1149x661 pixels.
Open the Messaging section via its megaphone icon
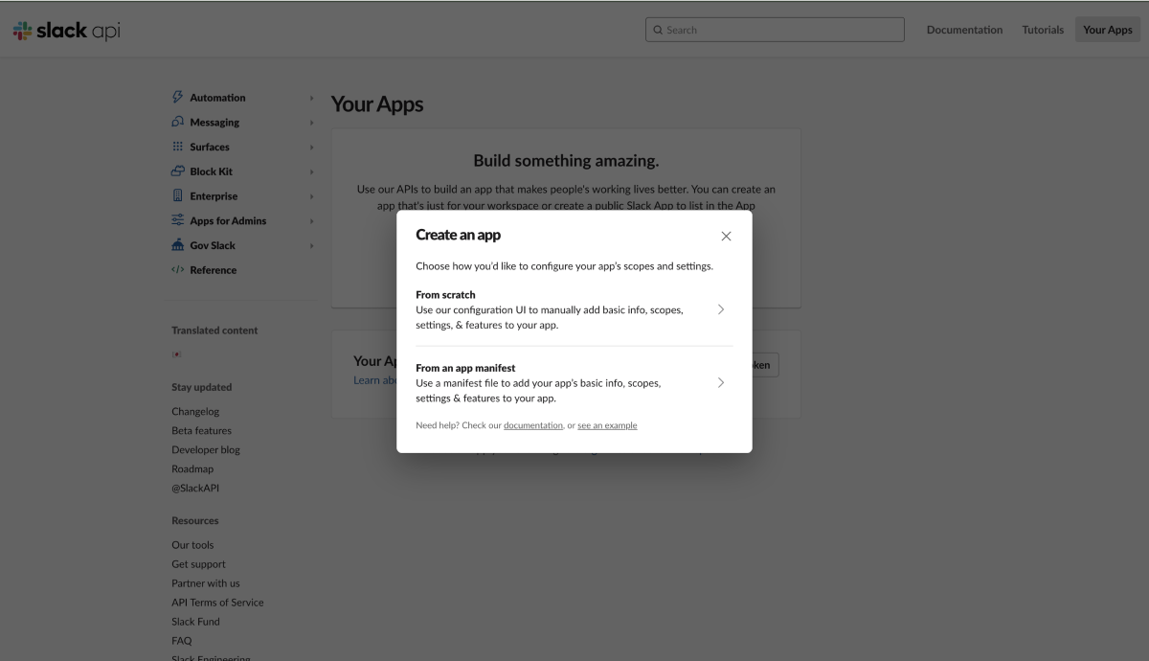coord(177,122)
